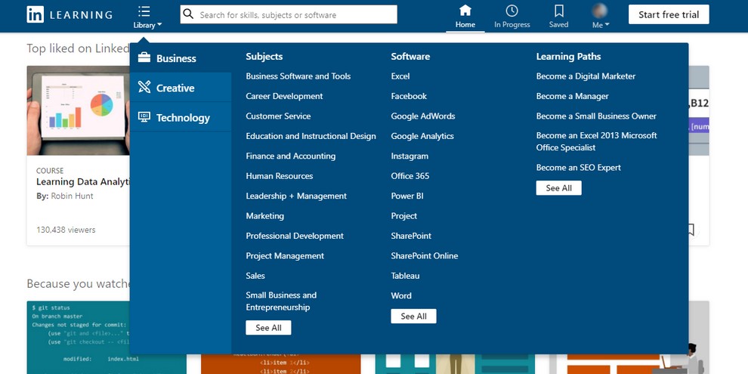The width and height of the screenshot is (748, 374).
Task: Open Become an Excel 2013 Specialist path
Action: 596,142
